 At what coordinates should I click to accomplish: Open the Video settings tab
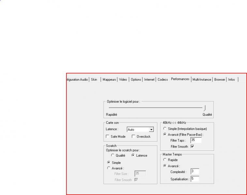coord(123,80)
